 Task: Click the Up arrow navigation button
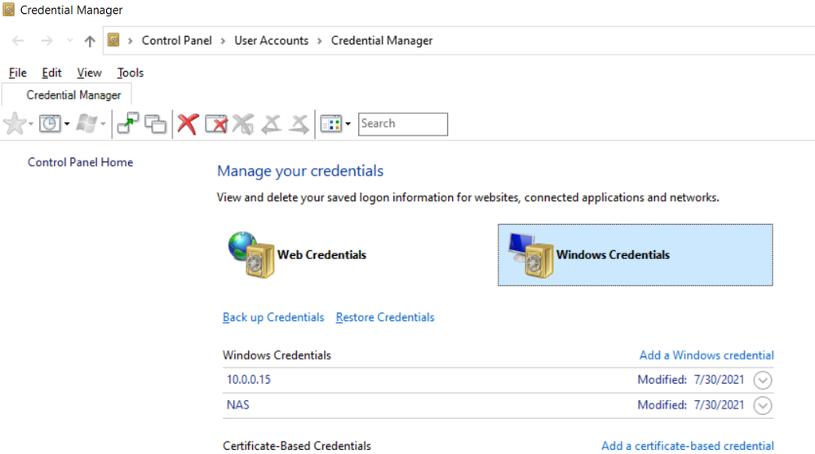[x=90, y=41]
